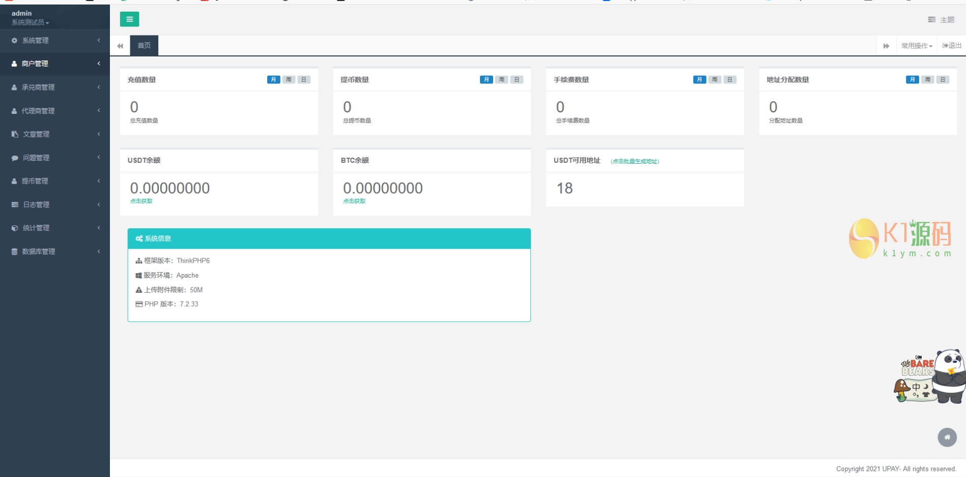The width and height of the screenshot is (966, 477).
Task: Expand the 系统管理 chevron
Action: tap(99, 40)
